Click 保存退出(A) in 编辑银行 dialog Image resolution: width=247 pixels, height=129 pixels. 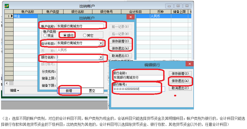180,81
